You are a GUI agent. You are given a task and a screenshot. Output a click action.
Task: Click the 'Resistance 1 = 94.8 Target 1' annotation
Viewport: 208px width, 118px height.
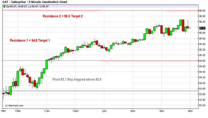click(30, 40)
